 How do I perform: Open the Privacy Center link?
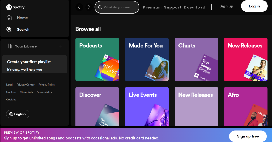point(25,85)
